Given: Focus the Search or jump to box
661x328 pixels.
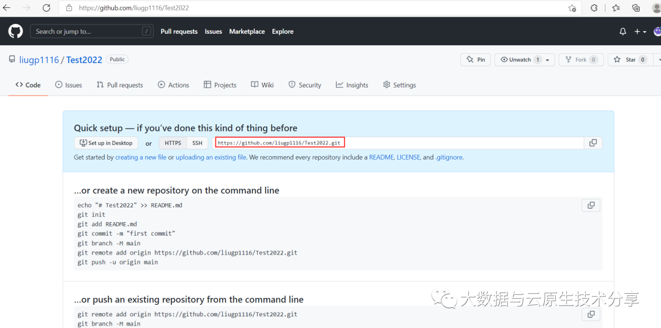Looking at the screenshot, I should click(x=92, y=31).
